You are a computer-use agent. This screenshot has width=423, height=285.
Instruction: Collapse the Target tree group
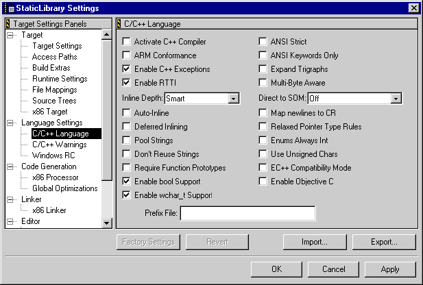click(10, 35)
